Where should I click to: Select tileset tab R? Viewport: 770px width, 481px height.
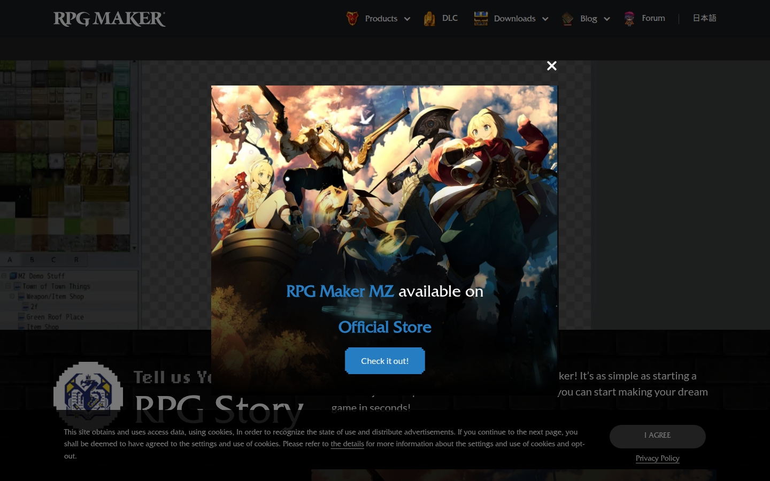coord(76,260)
